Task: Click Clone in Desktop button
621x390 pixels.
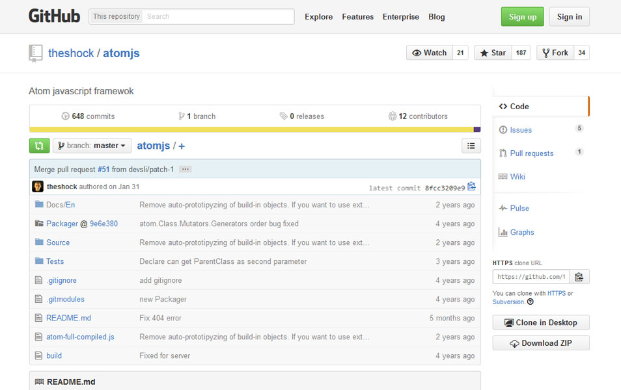Action: click(540, 322)
